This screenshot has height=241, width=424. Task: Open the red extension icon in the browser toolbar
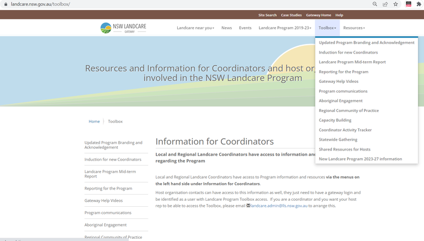pyautogui.click(x=409, y=4)
